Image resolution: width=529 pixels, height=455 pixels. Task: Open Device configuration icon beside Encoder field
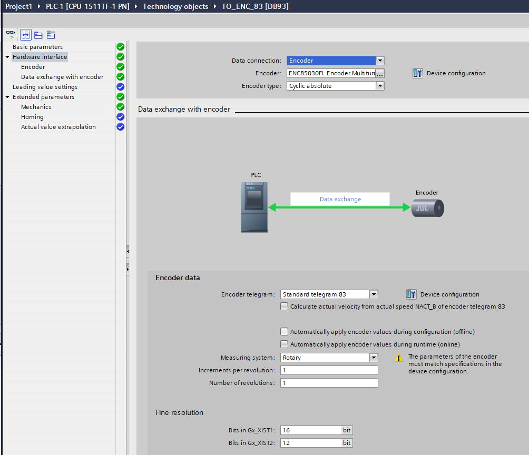[418, 73]
